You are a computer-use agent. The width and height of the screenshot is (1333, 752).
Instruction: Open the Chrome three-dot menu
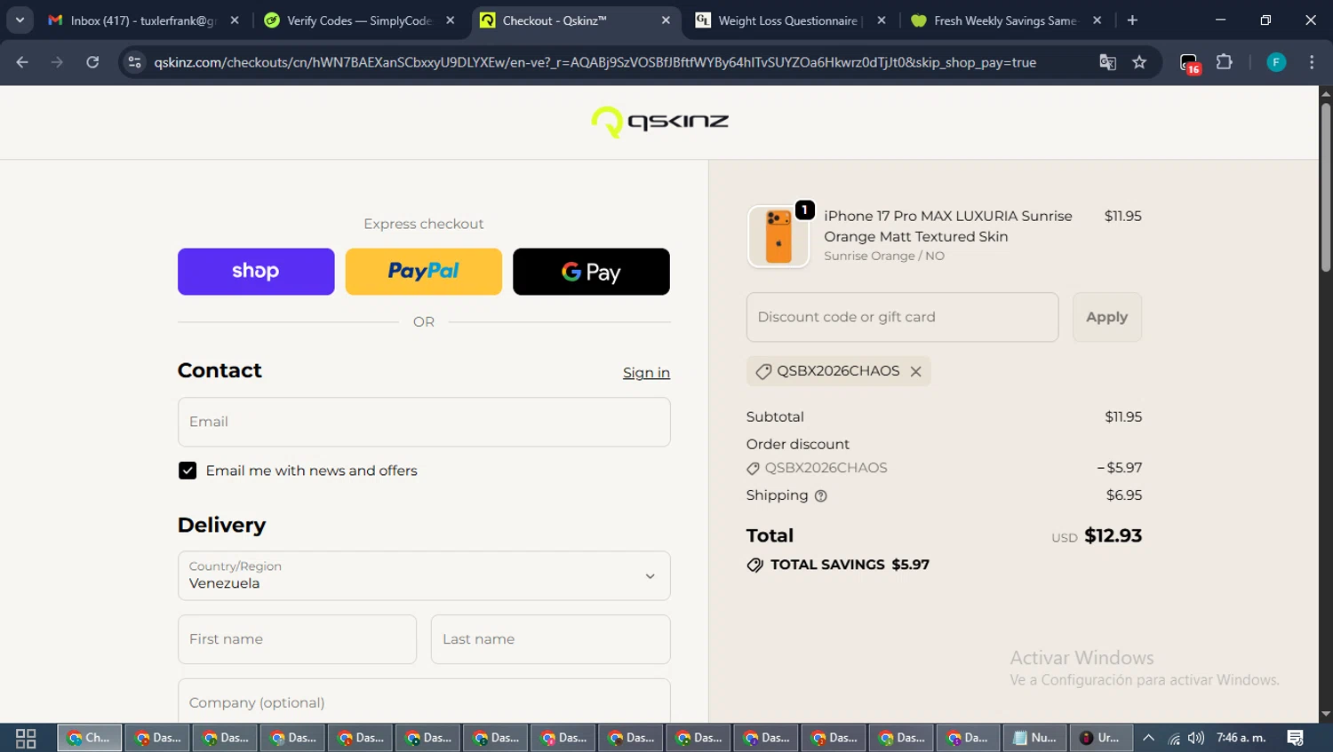click(1312, 62)
